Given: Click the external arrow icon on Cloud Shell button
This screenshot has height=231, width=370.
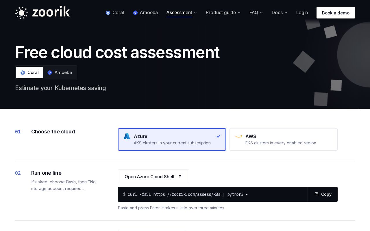Looking at the screenshot, I should [180, 176].
